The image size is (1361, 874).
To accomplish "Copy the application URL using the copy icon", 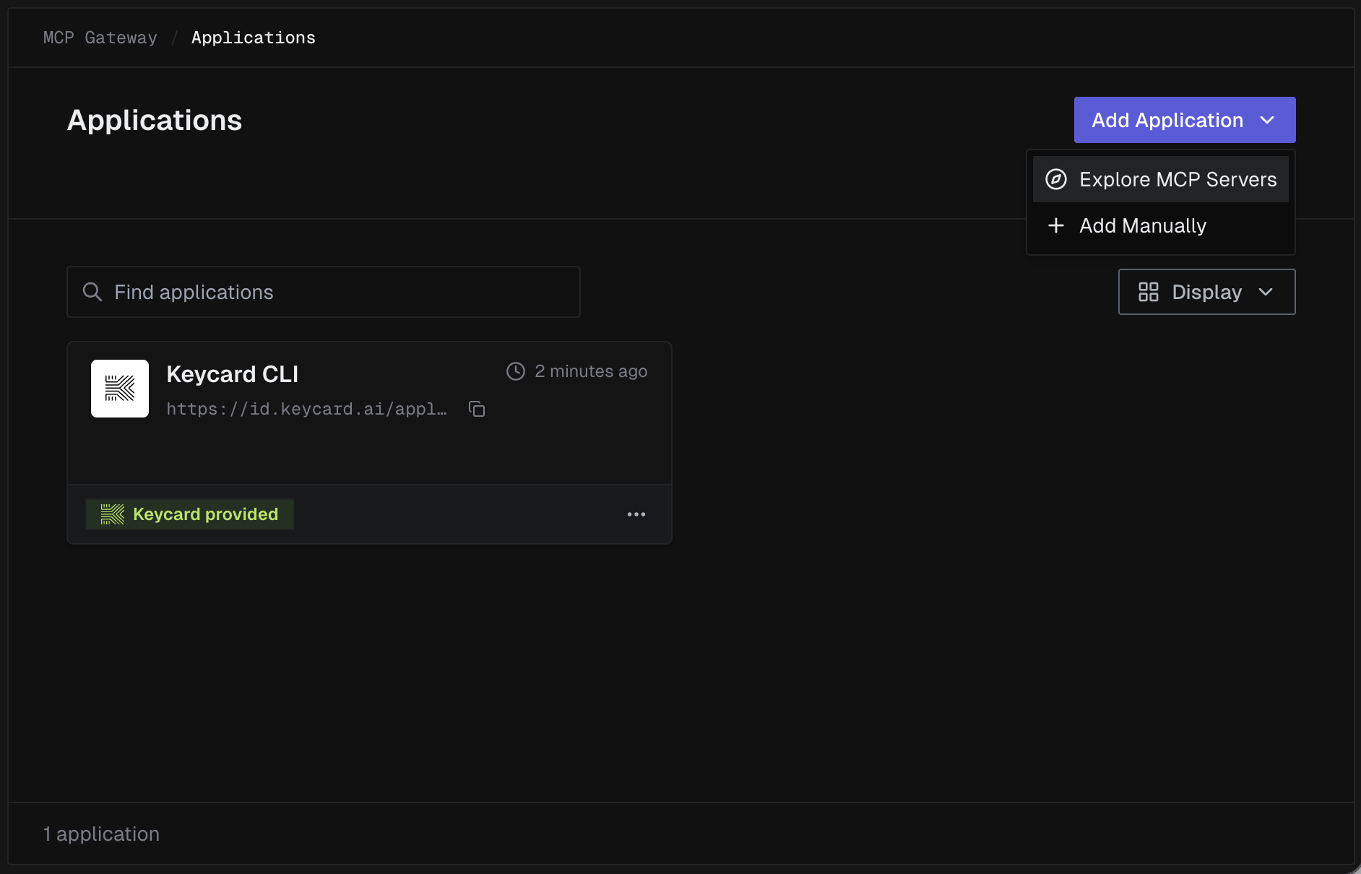I will (x=477, y=408).
